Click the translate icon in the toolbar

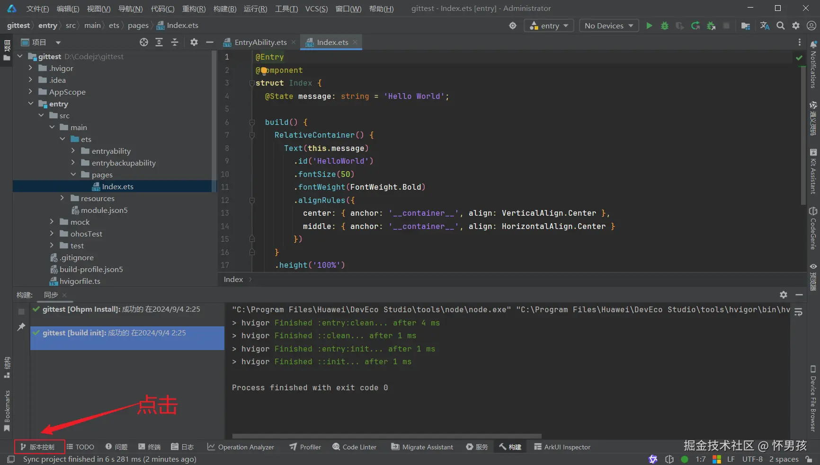click(765, 26)
